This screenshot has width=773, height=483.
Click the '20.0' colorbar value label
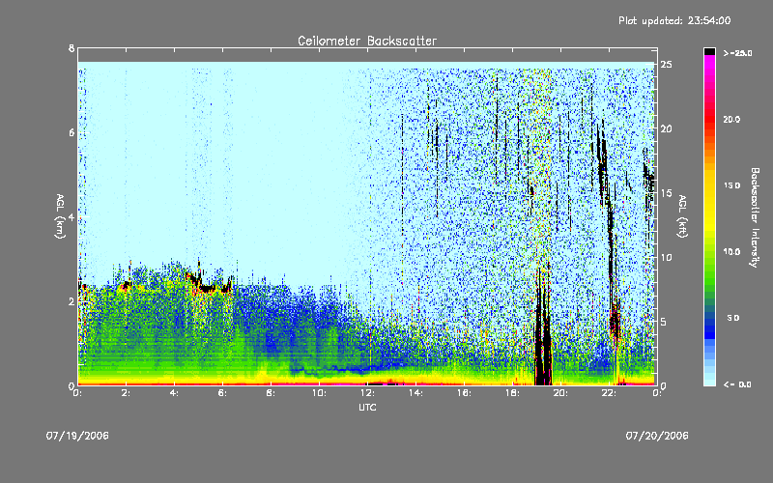click(731, 119)
